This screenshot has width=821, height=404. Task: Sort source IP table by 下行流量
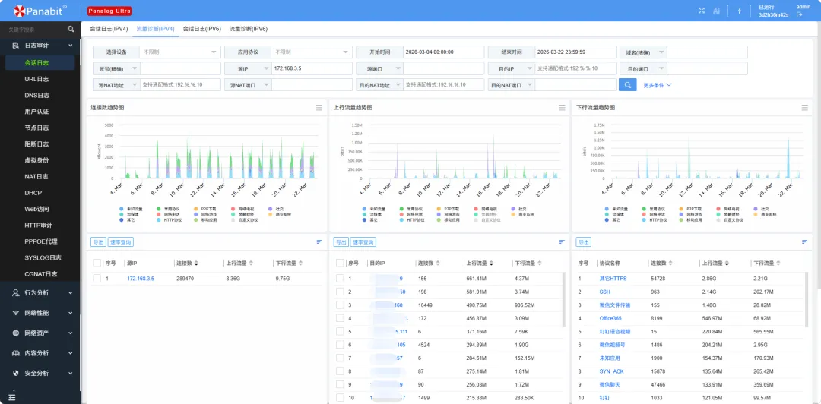click(x=299, y=264)
